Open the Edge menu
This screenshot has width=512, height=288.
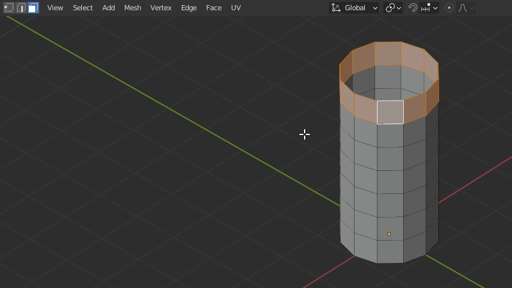click(x=189, y=8)
